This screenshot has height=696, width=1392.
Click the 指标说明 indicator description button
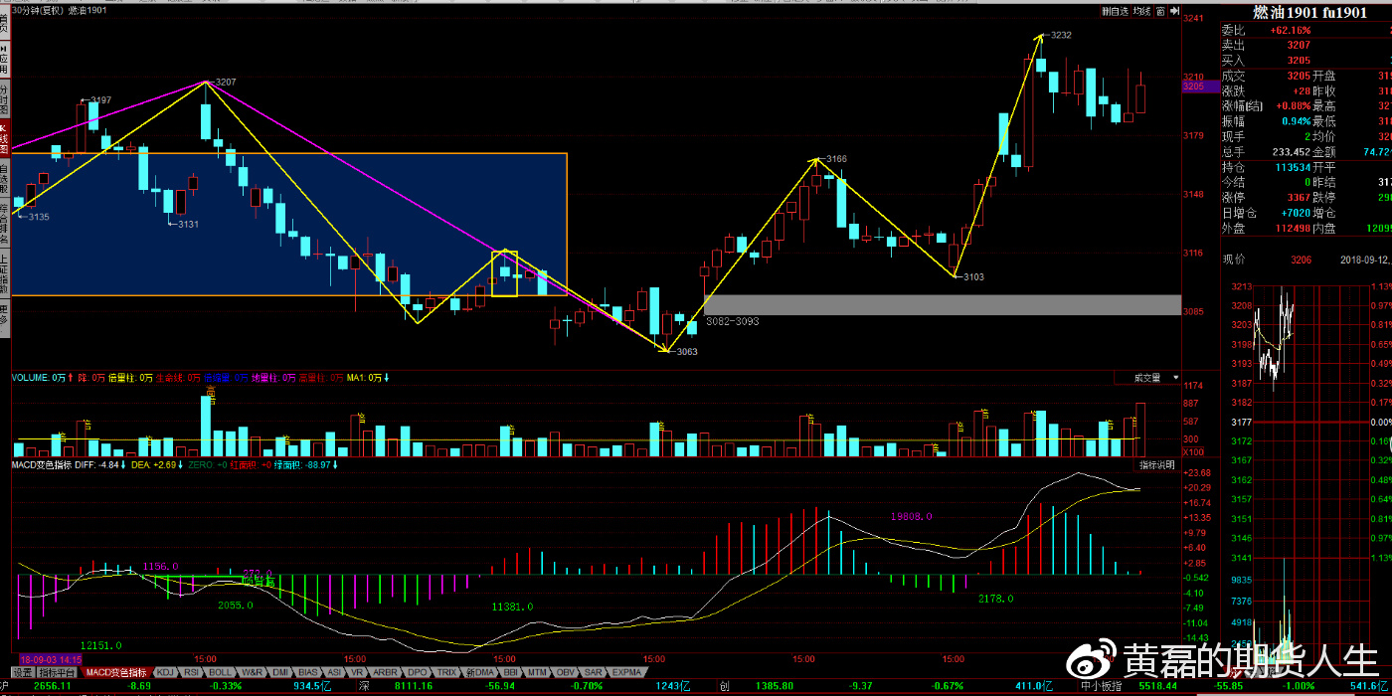click(x=1156, y=464)
